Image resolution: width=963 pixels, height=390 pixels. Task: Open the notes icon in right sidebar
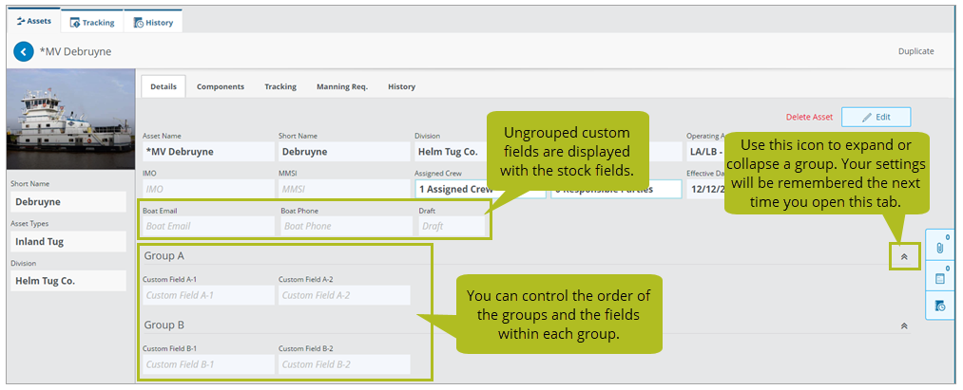[939, 277]
